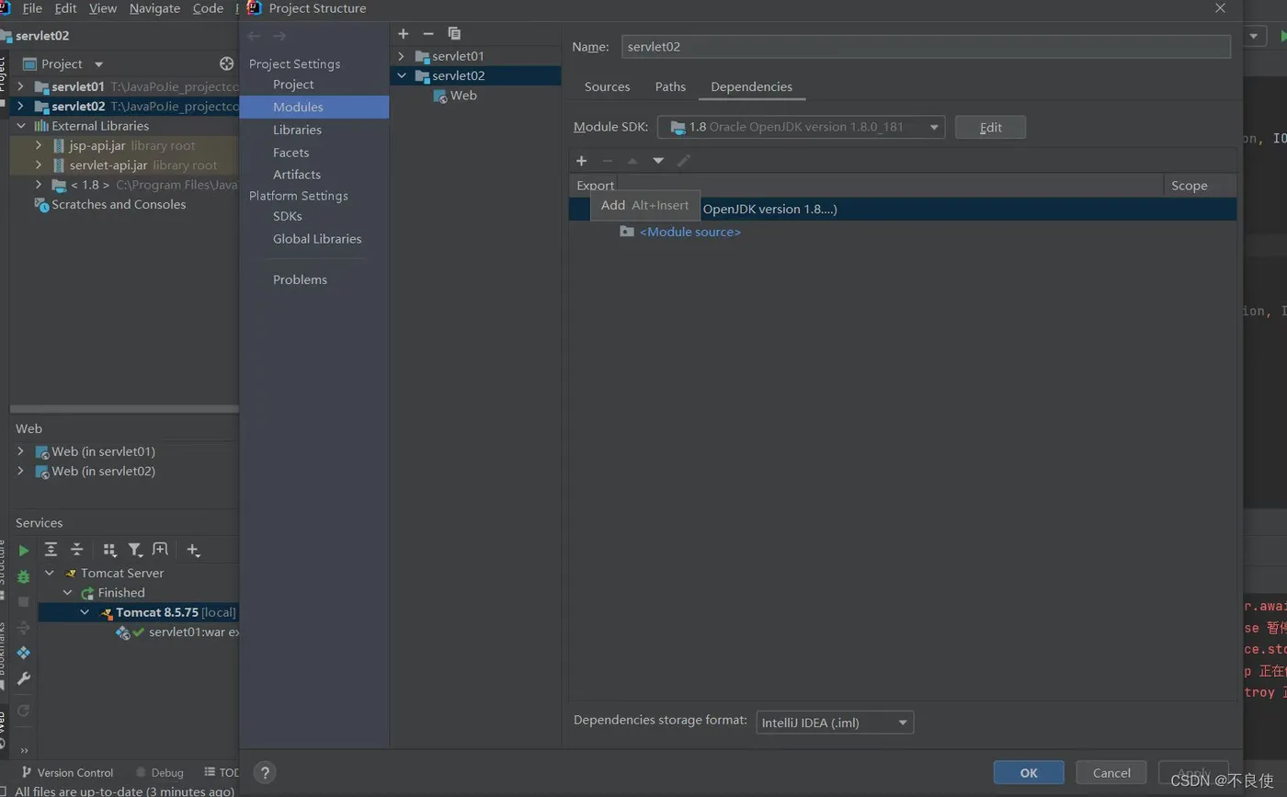Open the Debug tool window tab

click(x=159, y=772)
